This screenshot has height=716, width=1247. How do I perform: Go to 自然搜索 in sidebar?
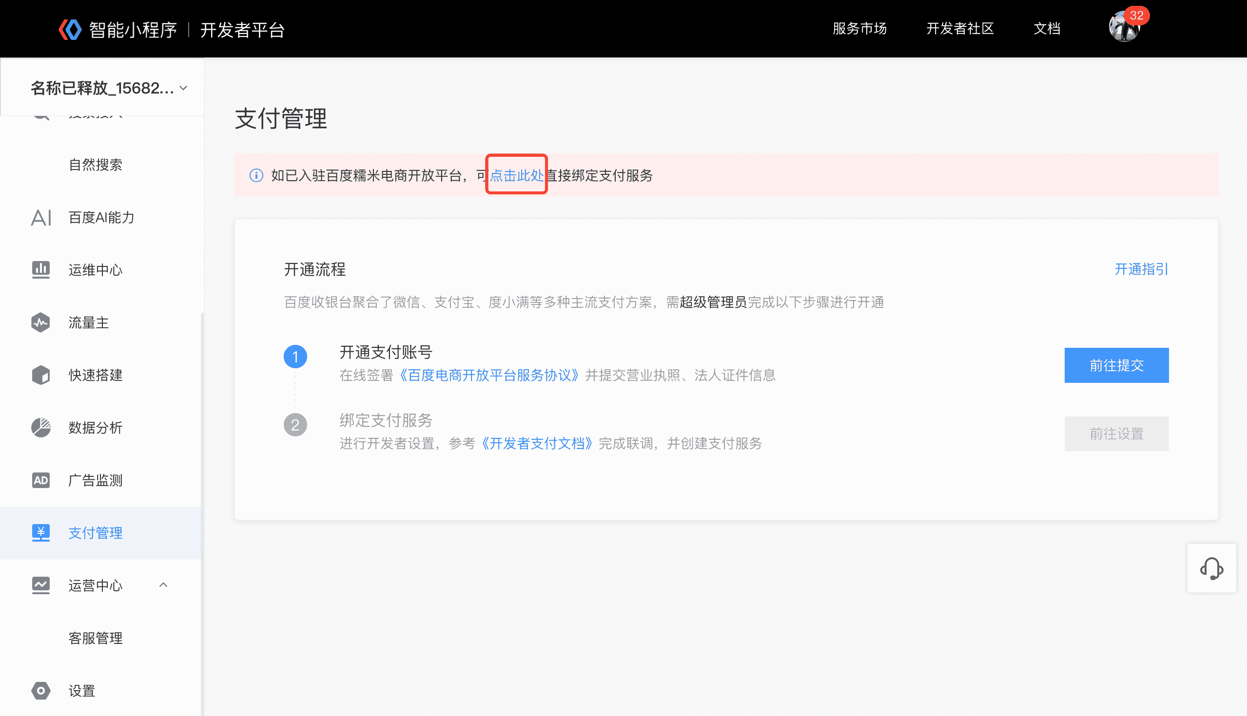tap(96, 165)
